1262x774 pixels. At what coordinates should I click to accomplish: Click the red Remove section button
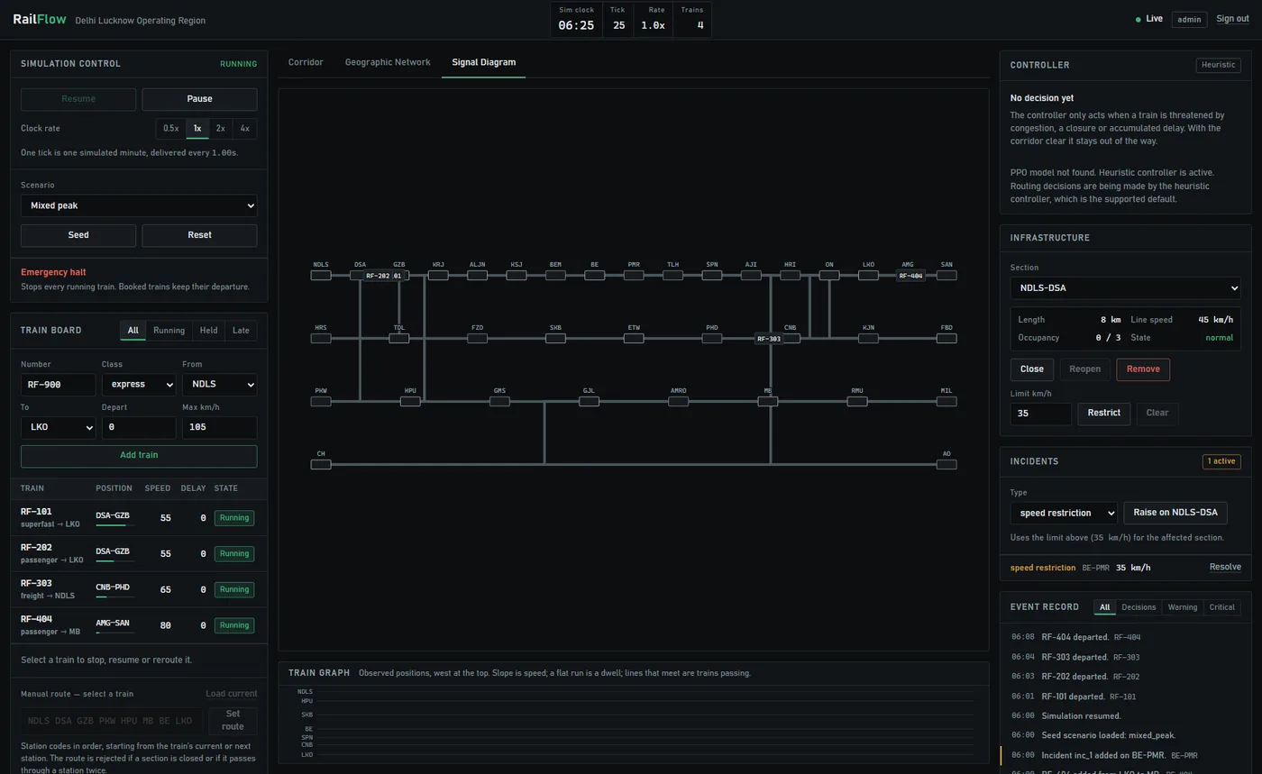coord(1143,369)
